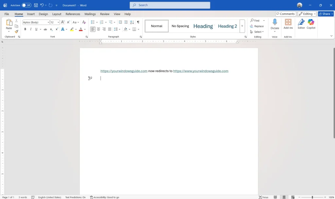Open the File menu
Image resolution: width=335 pixels, height=199 pixels.
click(7, 14)
